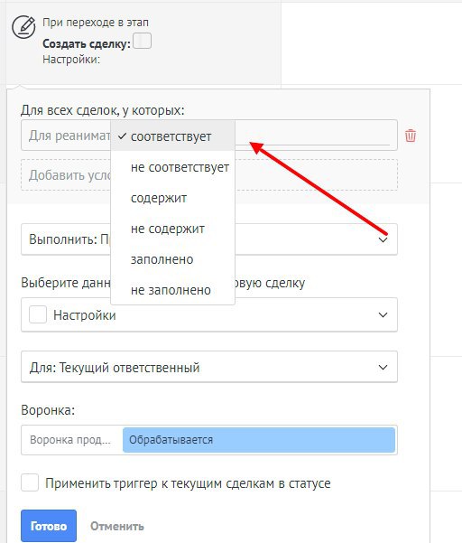This screenshot has height=543, width=462.
Task: Open the Выполнить dropdown
Action: (x=209, y=239)
